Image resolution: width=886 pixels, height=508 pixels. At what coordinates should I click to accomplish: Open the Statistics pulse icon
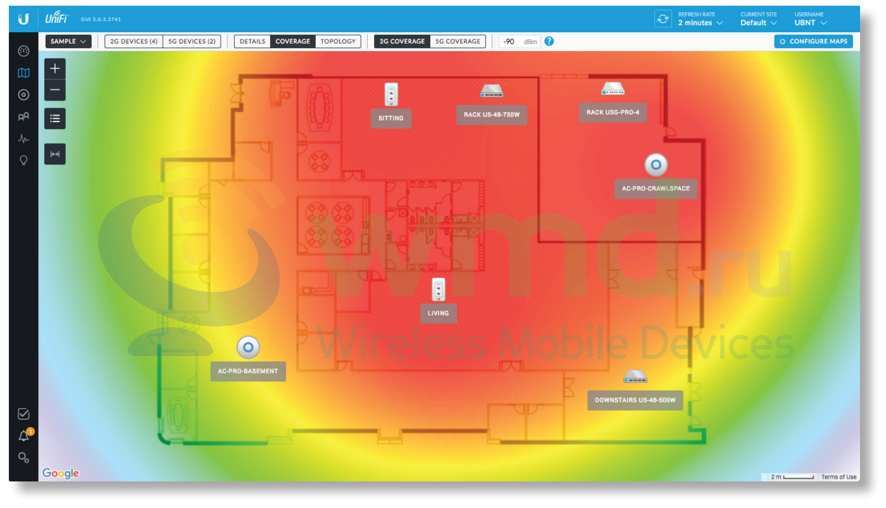pyautogui.click(x=23, y=139)
